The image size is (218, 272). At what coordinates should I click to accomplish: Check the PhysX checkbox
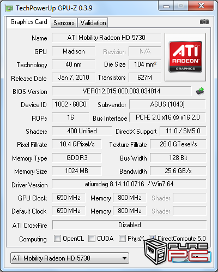click(x=122, y=238)
